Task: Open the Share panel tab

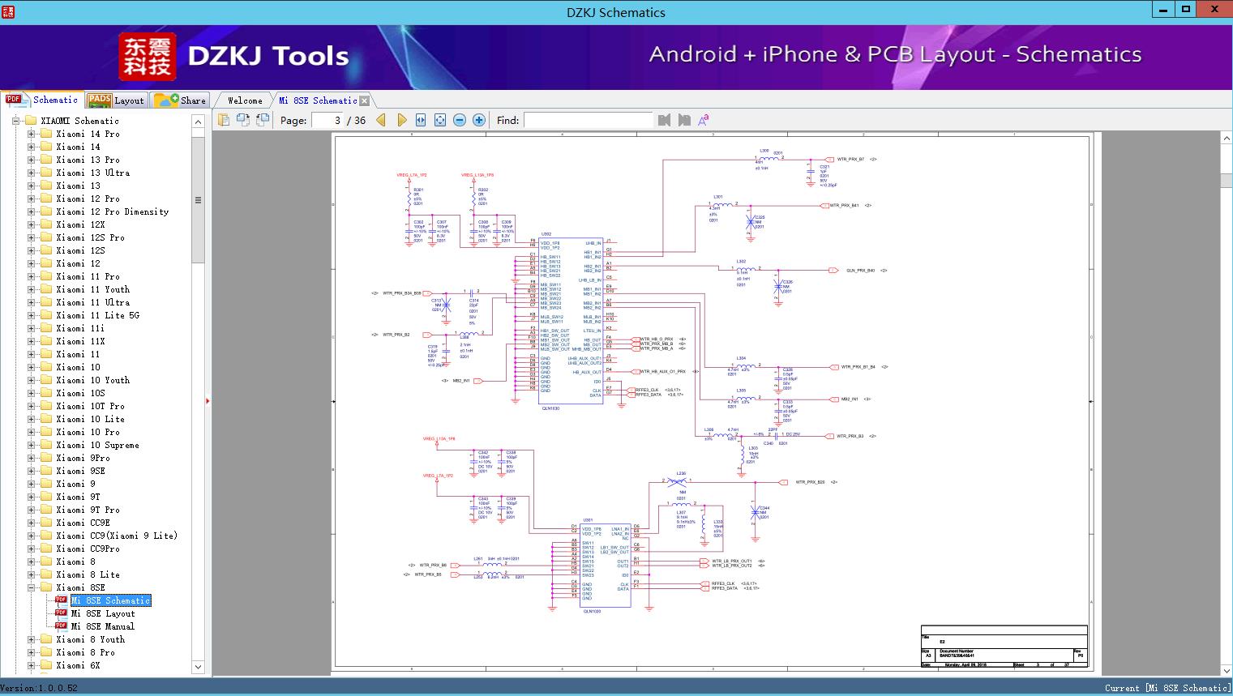Action: (180, 100)
